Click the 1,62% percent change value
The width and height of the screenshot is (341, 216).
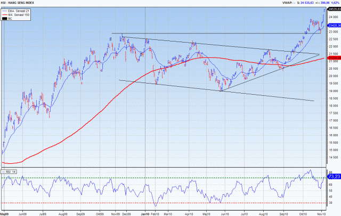tap(335, 3)
